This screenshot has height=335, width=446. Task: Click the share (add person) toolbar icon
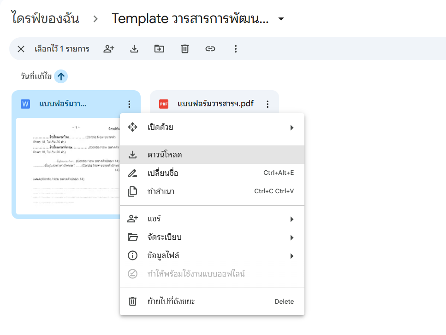pyautogui.click(x=109, y=49)
